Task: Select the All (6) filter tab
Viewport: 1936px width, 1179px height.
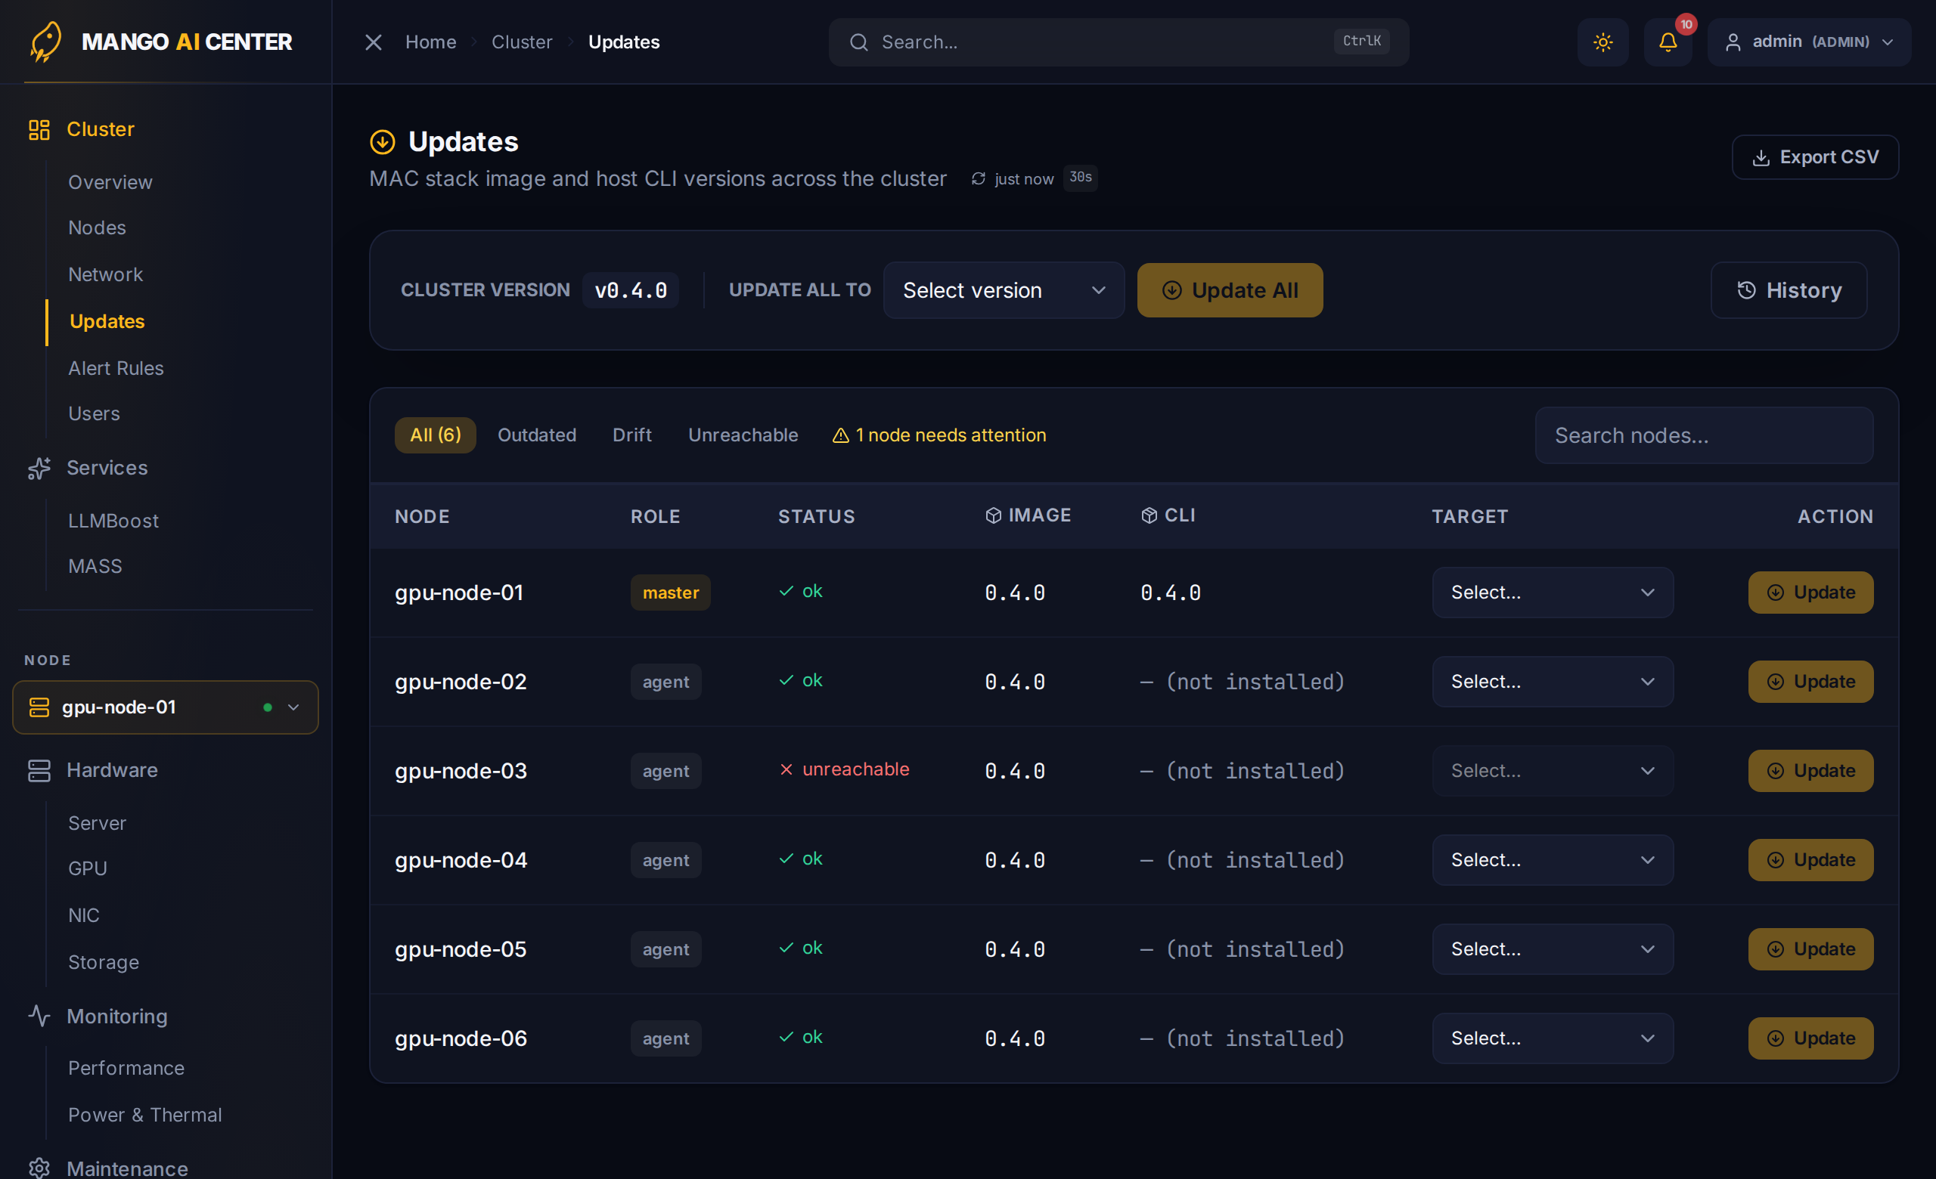Action: coord(436,435)
